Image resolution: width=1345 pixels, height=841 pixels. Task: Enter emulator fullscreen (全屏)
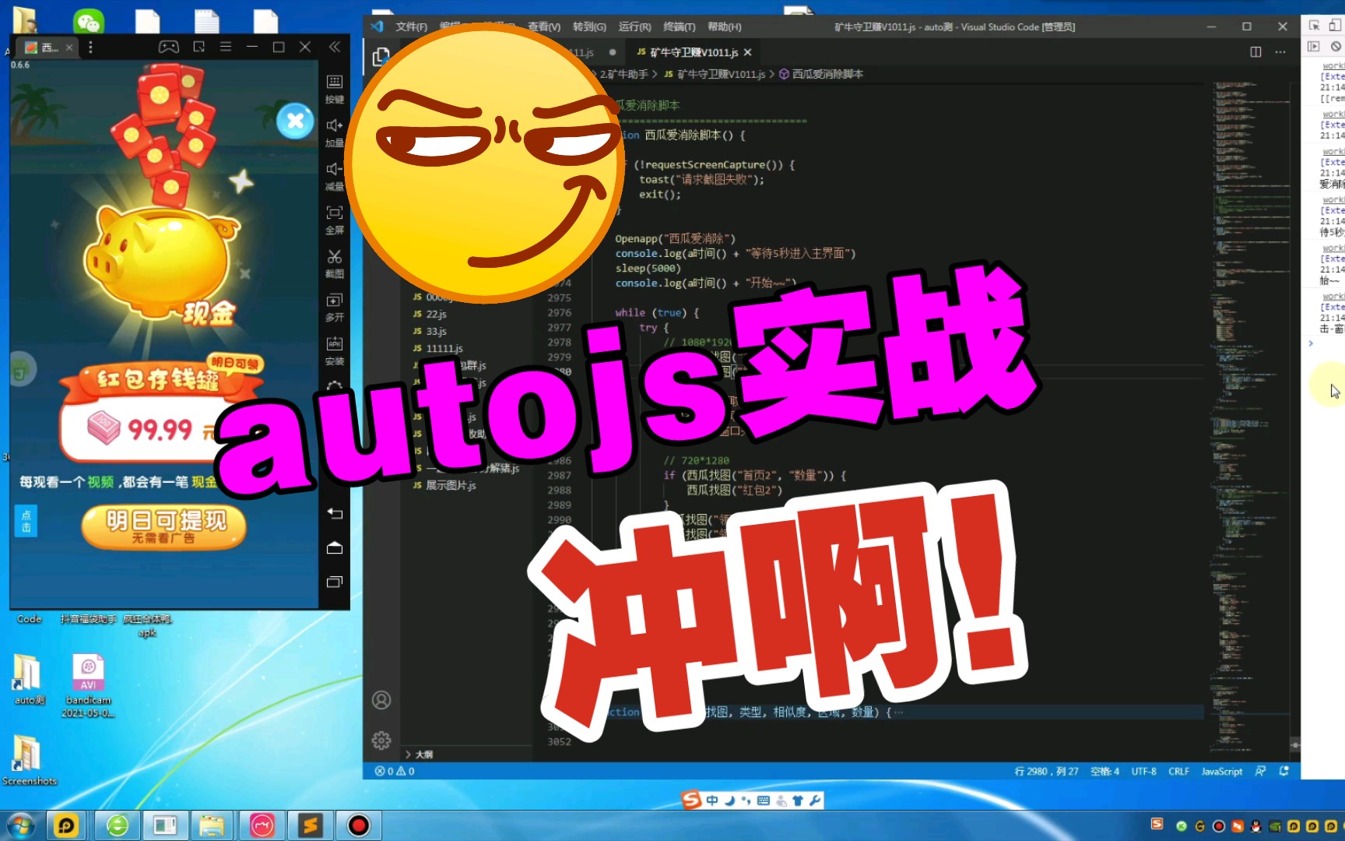click(x=335, y=219)
